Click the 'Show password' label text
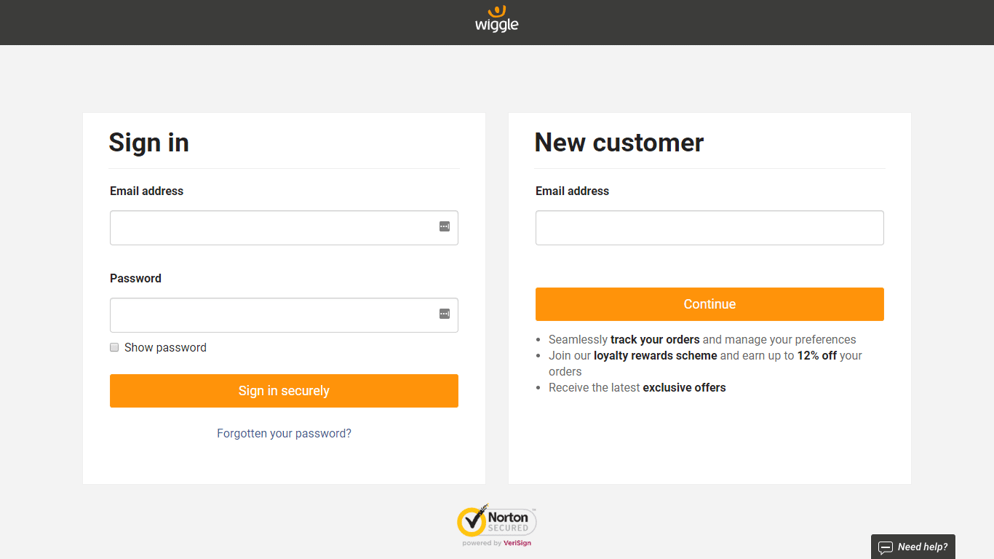This screenshot has width=994, height=559. coord(165,348)
